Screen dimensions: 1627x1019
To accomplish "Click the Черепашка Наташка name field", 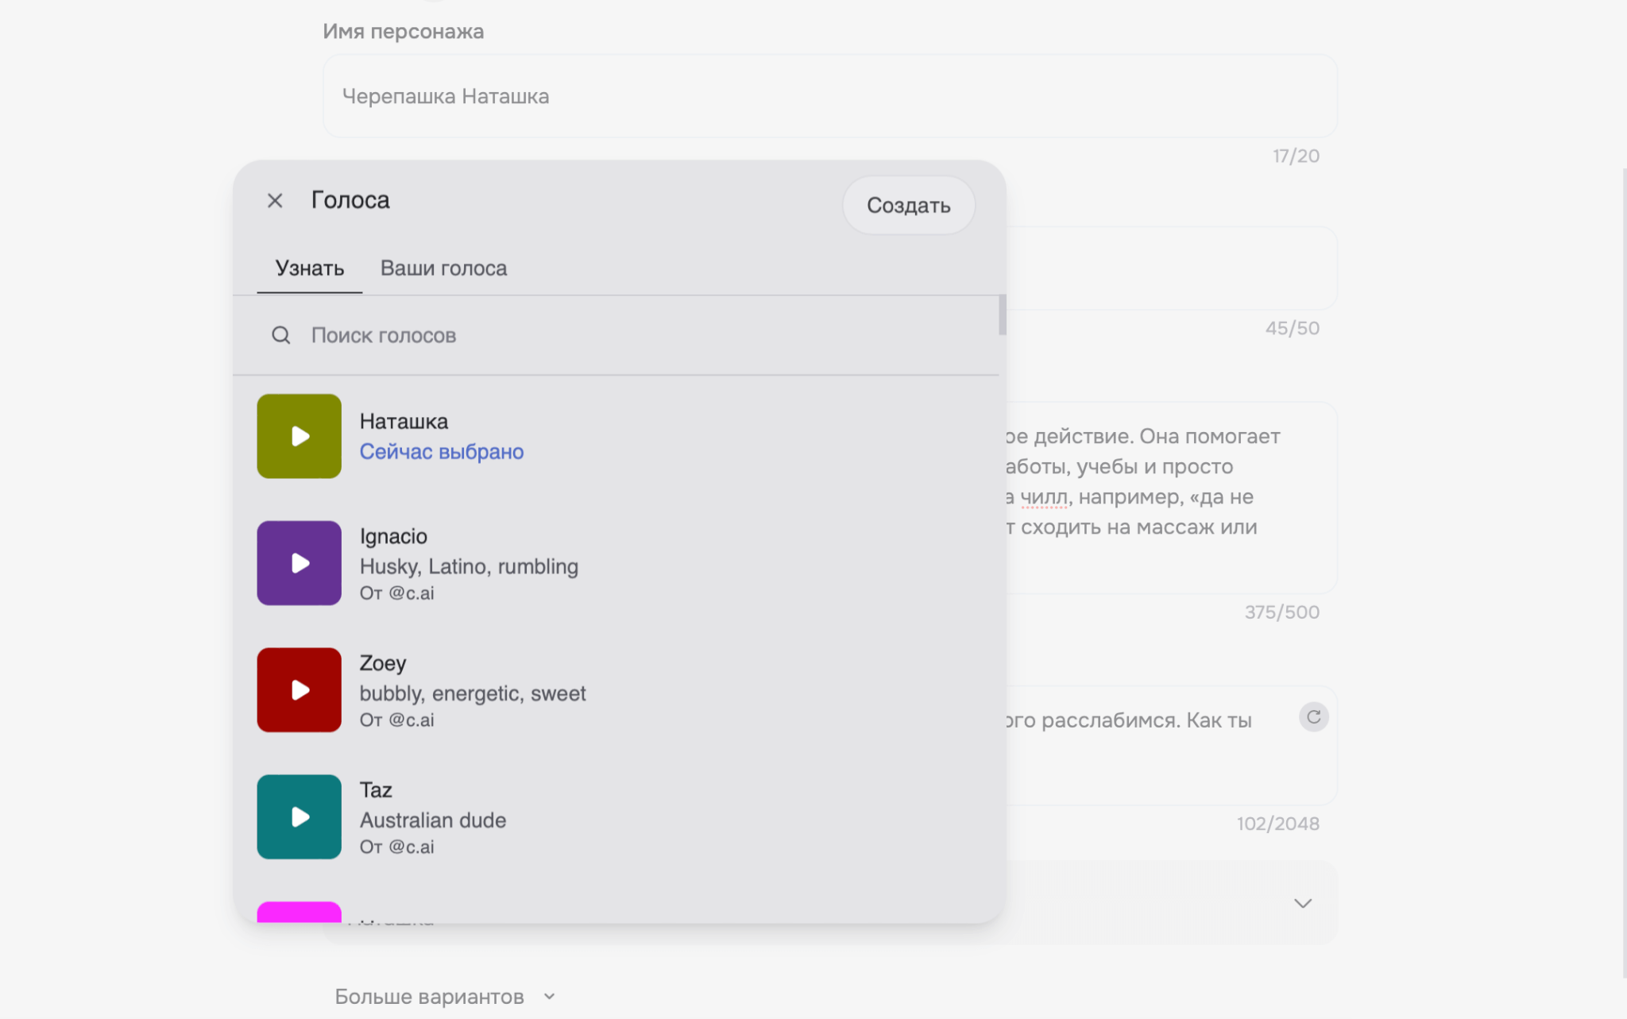I will coord(830,96).
